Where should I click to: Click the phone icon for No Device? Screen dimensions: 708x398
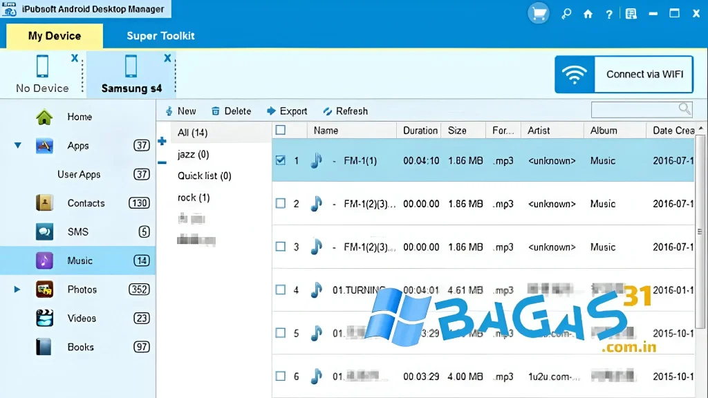pyautogui.click(x=42, y=66)
